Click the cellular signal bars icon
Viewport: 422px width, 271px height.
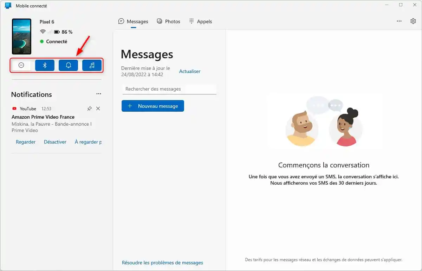pos(50,32)
